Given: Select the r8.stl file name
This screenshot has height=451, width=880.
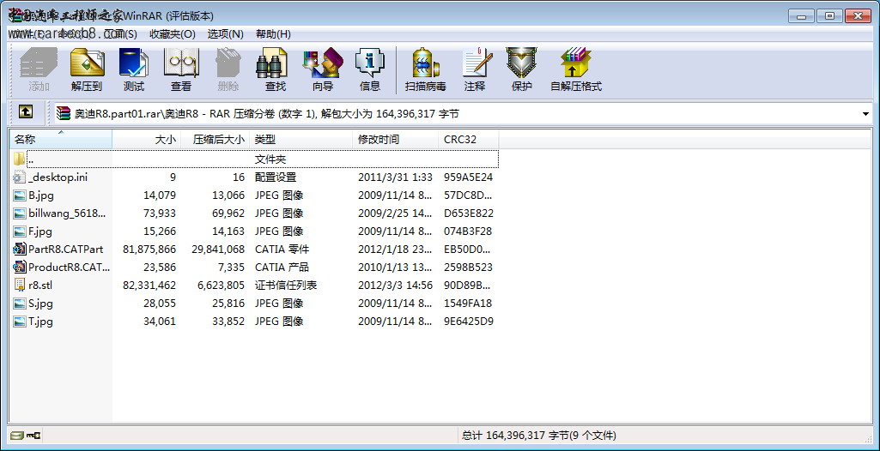Looking at the screenshot, I should 40,286.
